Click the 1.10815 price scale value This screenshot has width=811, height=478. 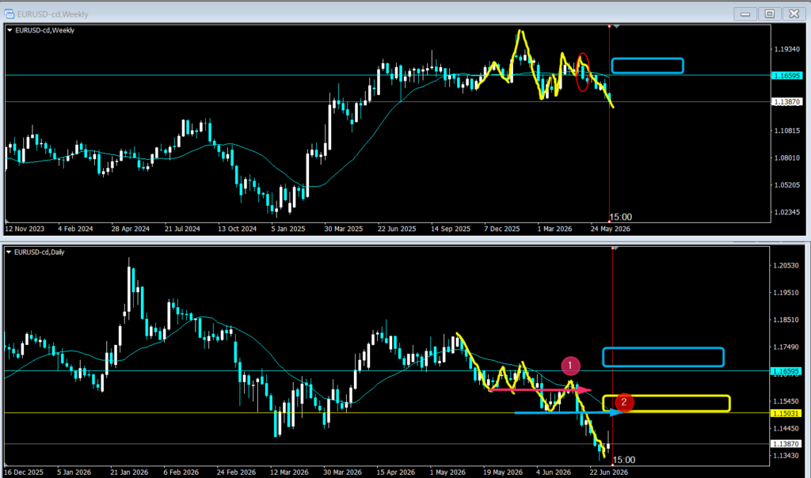786,131
